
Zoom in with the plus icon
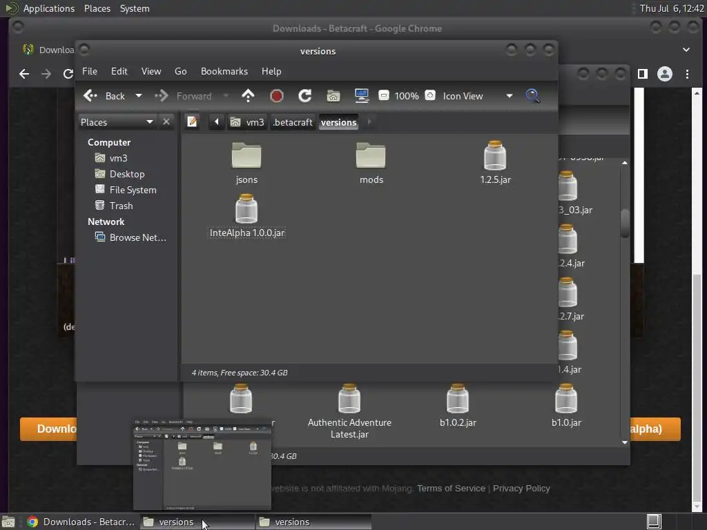430,95
